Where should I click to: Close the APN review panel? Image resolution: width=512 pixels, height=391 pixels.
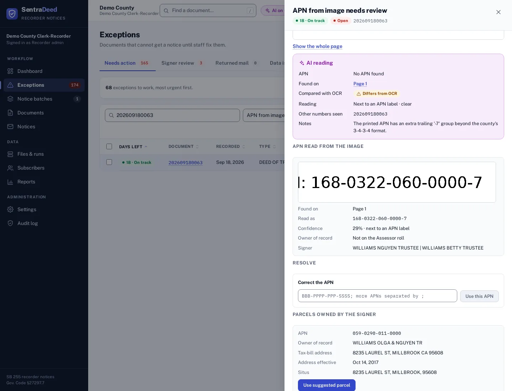coord(498,12)
